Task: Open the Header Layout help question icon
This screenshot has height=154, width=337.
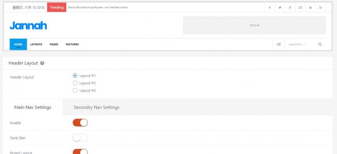Action: coord(43,63)
